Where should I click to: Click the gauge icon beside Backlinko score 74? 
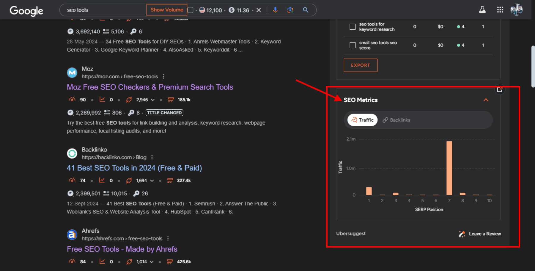(x=72, y=180)
